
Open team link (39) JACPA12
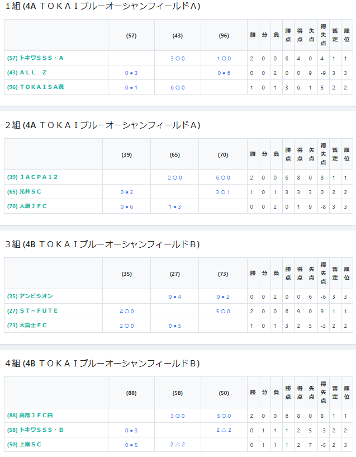[x=32, y=177]
